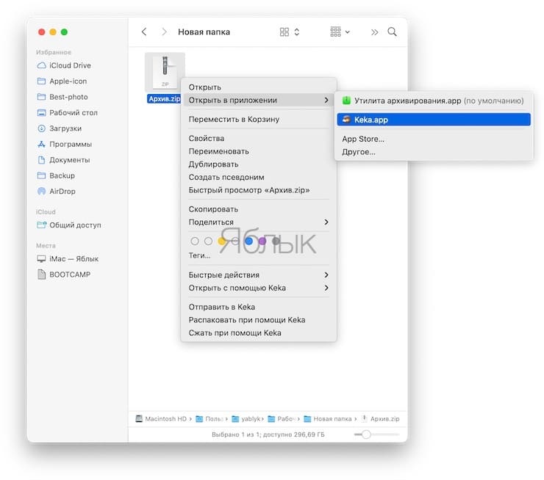Open AirDrop in sidebar
The height and width of the screenshot is (480, 544).
56,191
